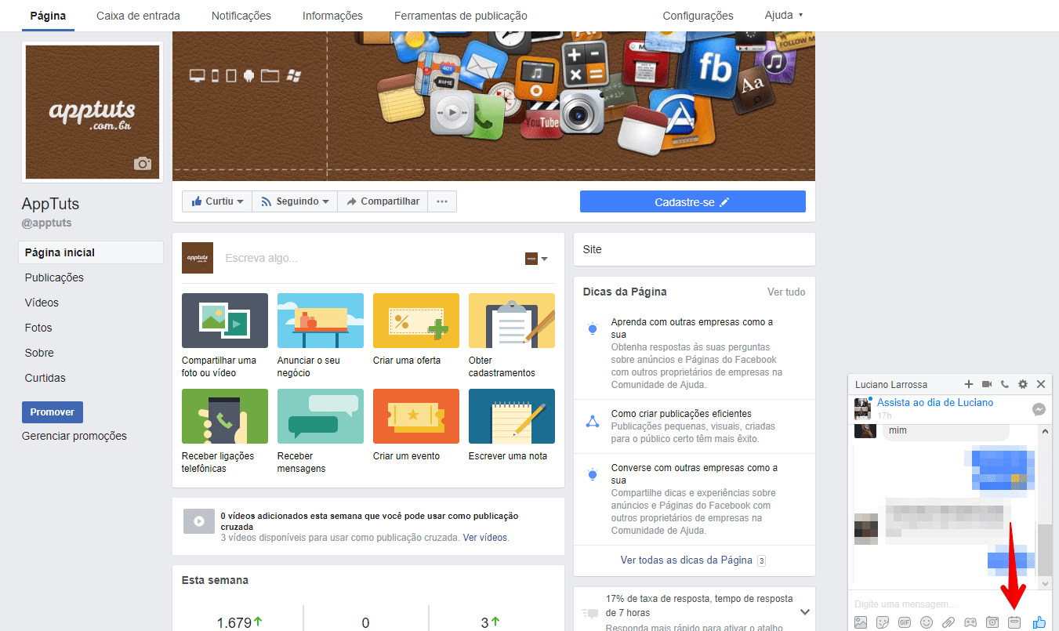Close the Luciano Larrossa chat window
This screenshot has height=631, width=1059.
(1041, 384)
